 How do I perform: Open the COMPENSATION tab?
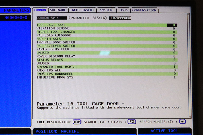pyautogui.click(x=144, y=10)
